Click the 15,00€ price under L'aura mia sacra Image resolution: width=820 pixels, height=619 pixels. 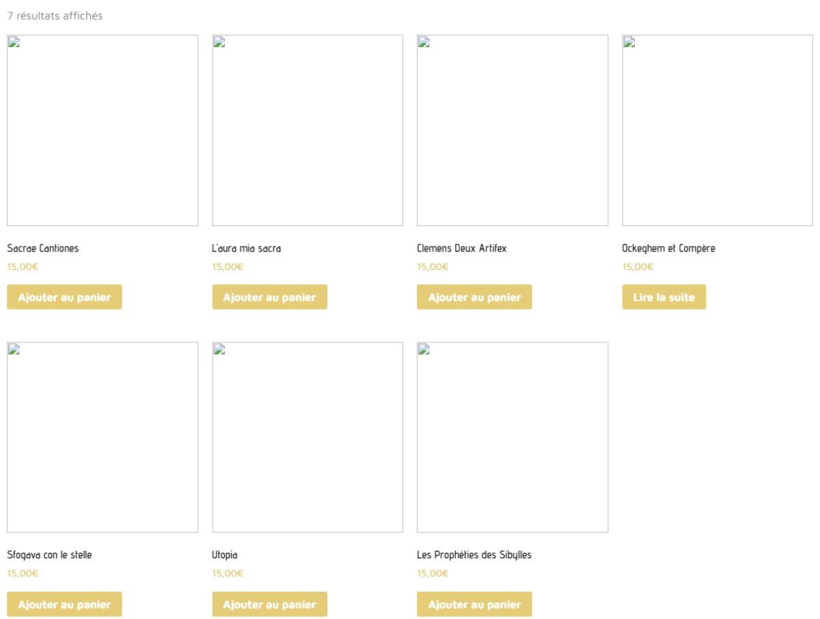228,266
